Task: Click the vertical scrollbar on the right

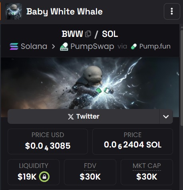Action: 182,78
